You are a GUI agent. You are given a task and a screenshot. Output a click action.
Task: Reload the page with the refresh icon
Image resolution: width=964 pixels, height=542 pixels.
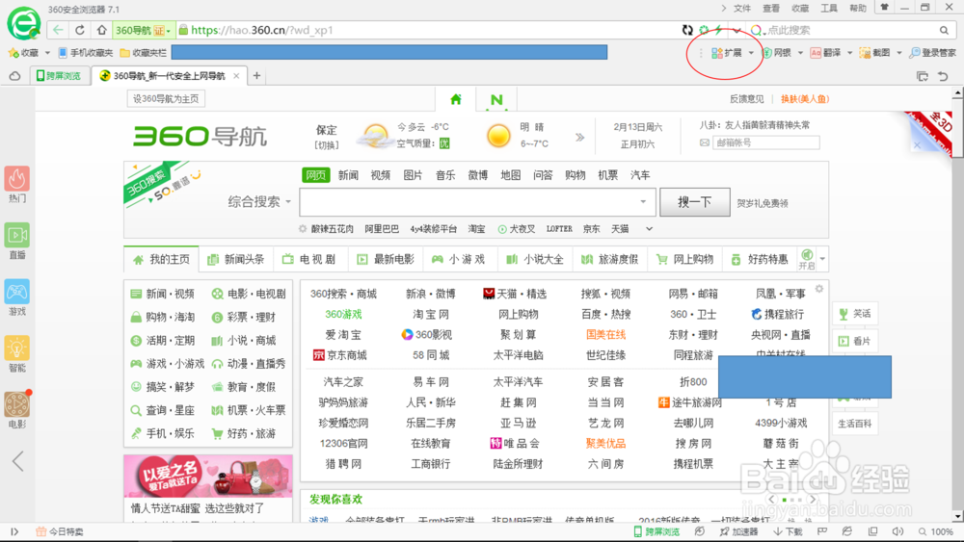pos(80,30)
